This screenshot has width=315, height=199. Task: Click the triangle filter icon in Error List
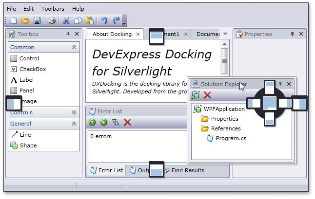pyautogui.click(x=116, y=122)
